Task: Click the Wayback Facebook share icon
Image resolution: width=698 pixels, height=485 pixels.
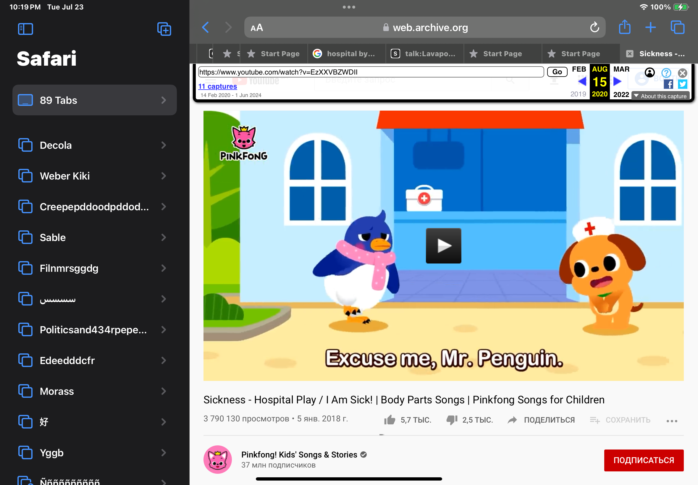Action: [668, 84]
